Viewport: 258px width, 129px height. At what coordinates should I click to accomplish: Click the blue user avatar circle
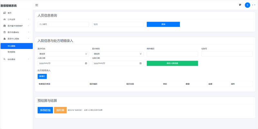click(247, 5)
